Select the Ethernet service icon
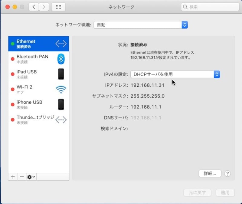 click(60, 43)
